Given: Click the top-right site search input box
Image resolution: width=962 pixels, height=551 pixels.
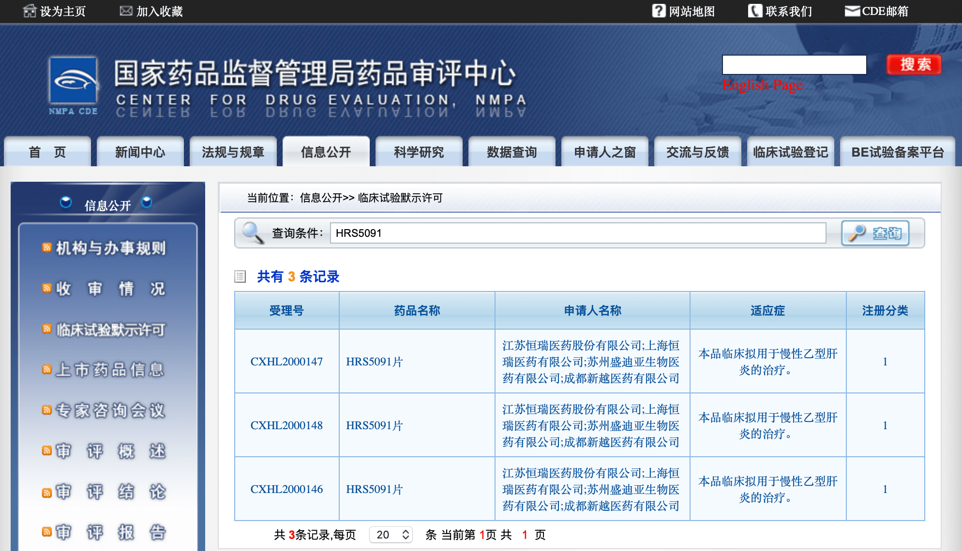Looking at the screenshot, I should coord(794,65).
